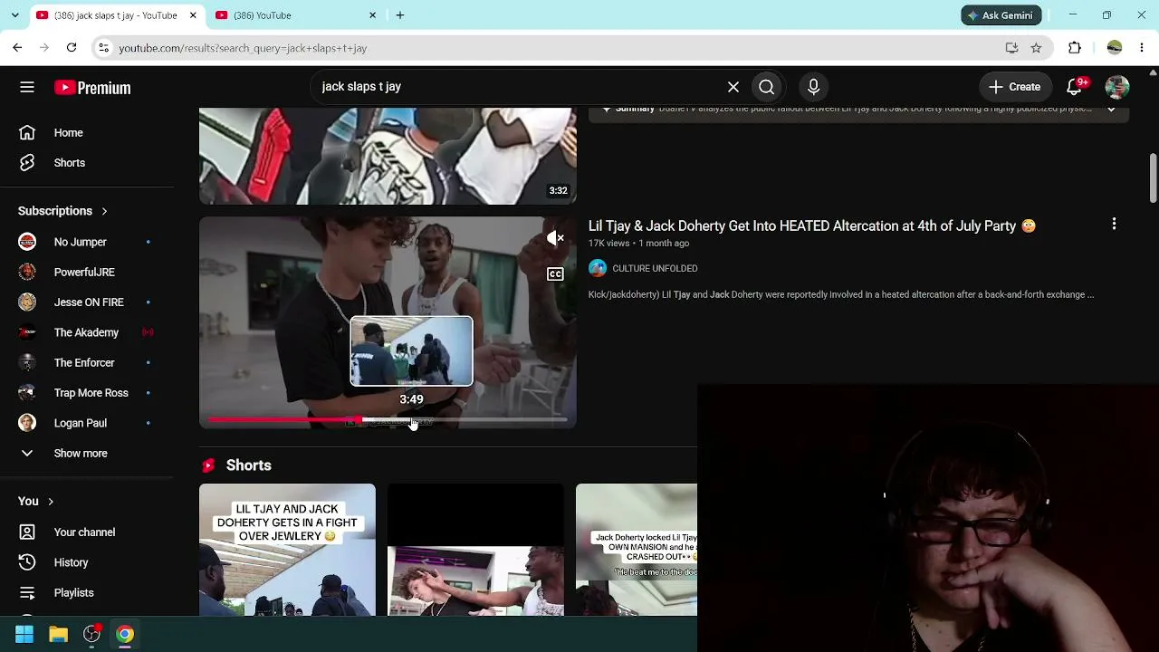Click the Shorts section heading

coord(248,465)
